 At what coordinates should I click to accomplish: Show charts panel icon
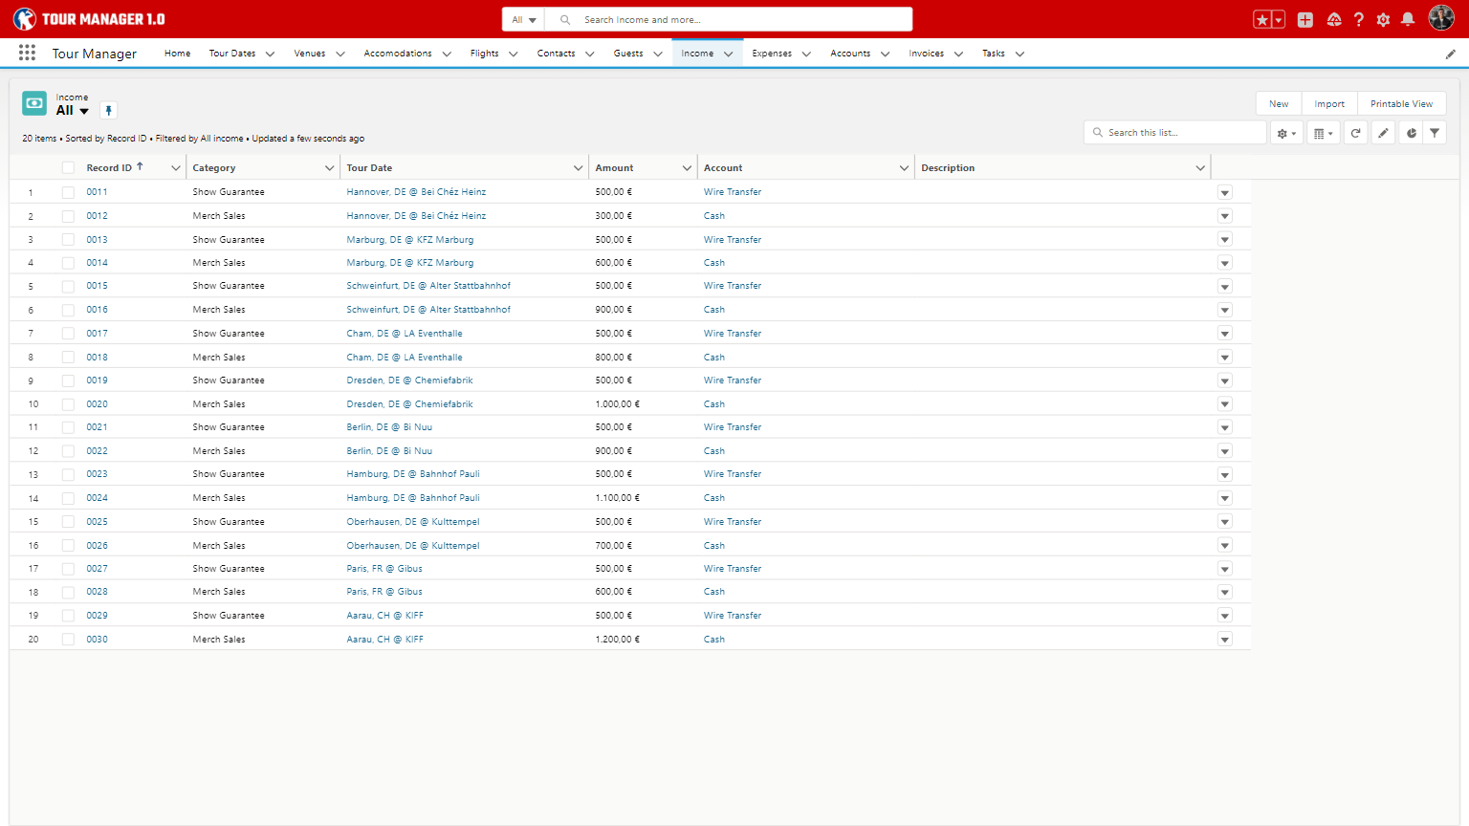coord(1411,133)
